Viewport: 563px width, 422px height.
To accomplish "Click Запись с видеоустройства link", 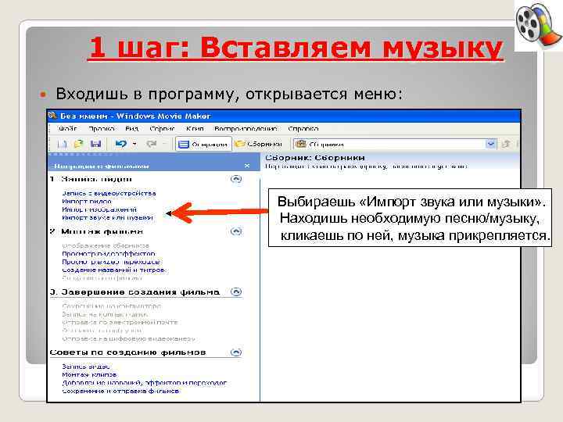I will 109,194.
